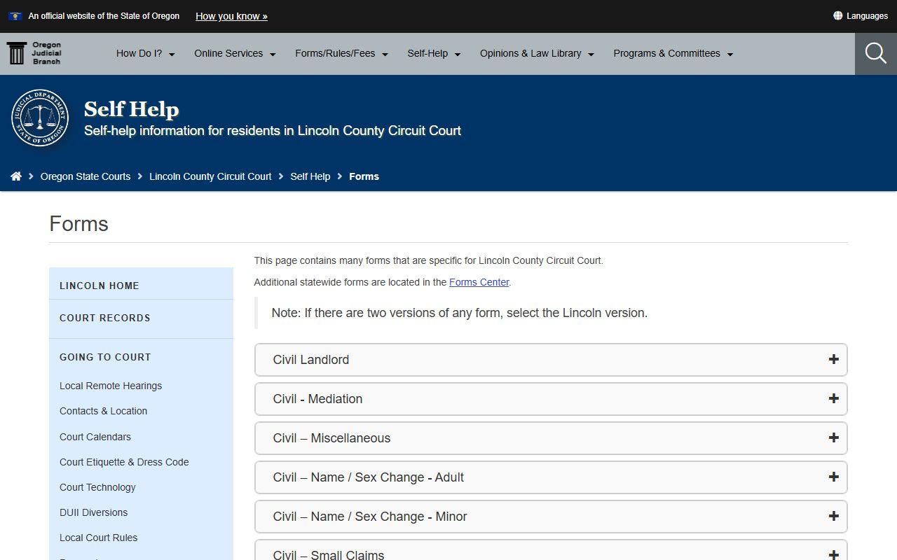This screenshot has width=897, height=560.
Task: Open Contacts & Location sidebar link
Action: point(104,411)
